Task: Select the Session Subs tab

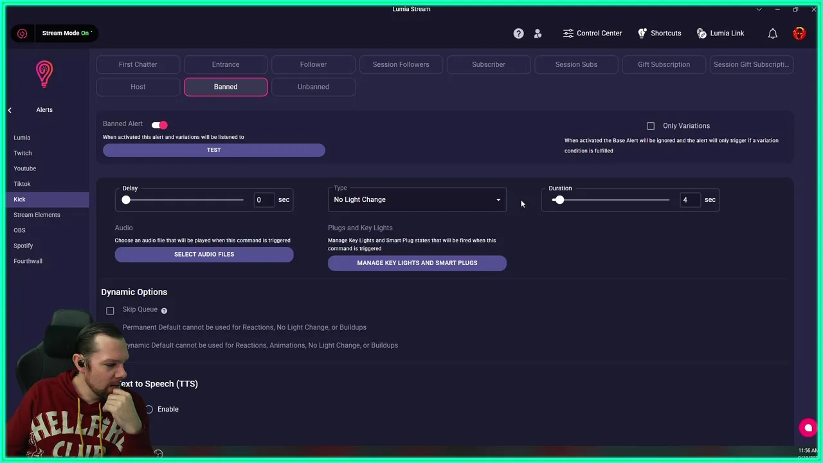Action: pos(576,64)
